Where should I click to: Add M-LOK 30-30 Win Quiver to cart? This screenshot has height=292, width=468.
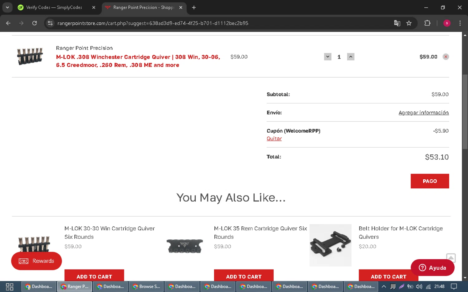(x=94, y=276)
